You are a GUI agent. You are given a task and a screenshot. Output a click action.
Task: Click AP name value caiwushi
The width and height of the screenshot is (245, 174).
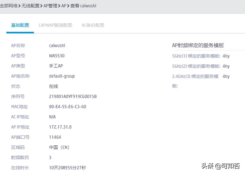click(x=57, y=45)
